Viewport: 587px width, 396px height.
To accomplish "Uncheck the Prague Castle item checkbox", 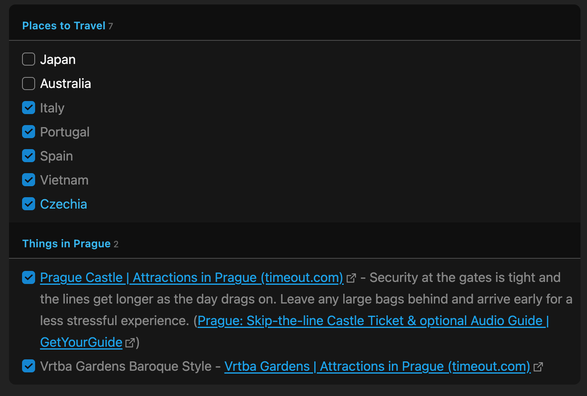I will 29,277.
